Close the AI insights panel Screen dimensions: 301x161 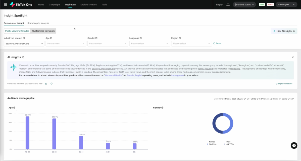pos(292,57)
